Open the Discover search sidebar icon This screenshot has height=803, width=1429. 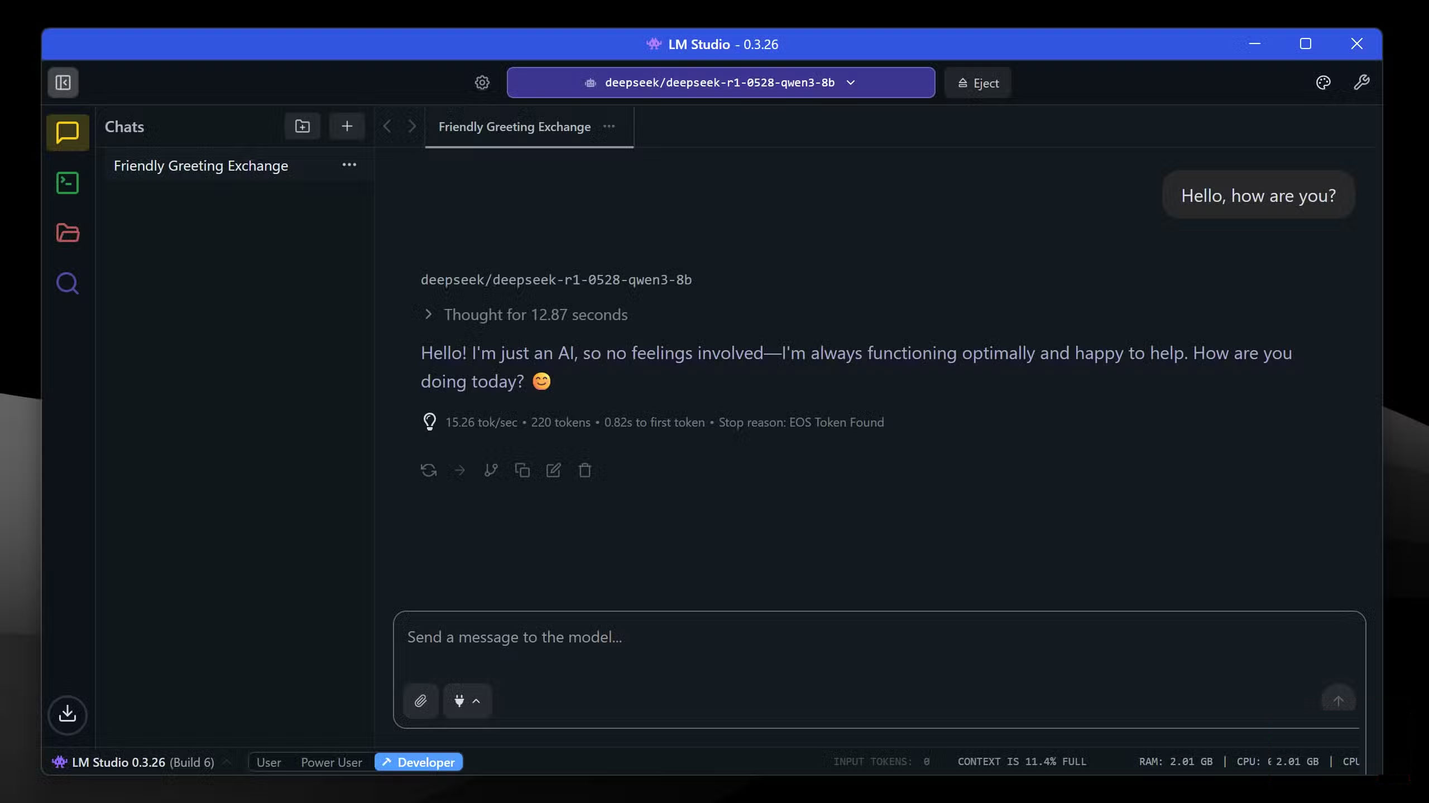point(68,283)
